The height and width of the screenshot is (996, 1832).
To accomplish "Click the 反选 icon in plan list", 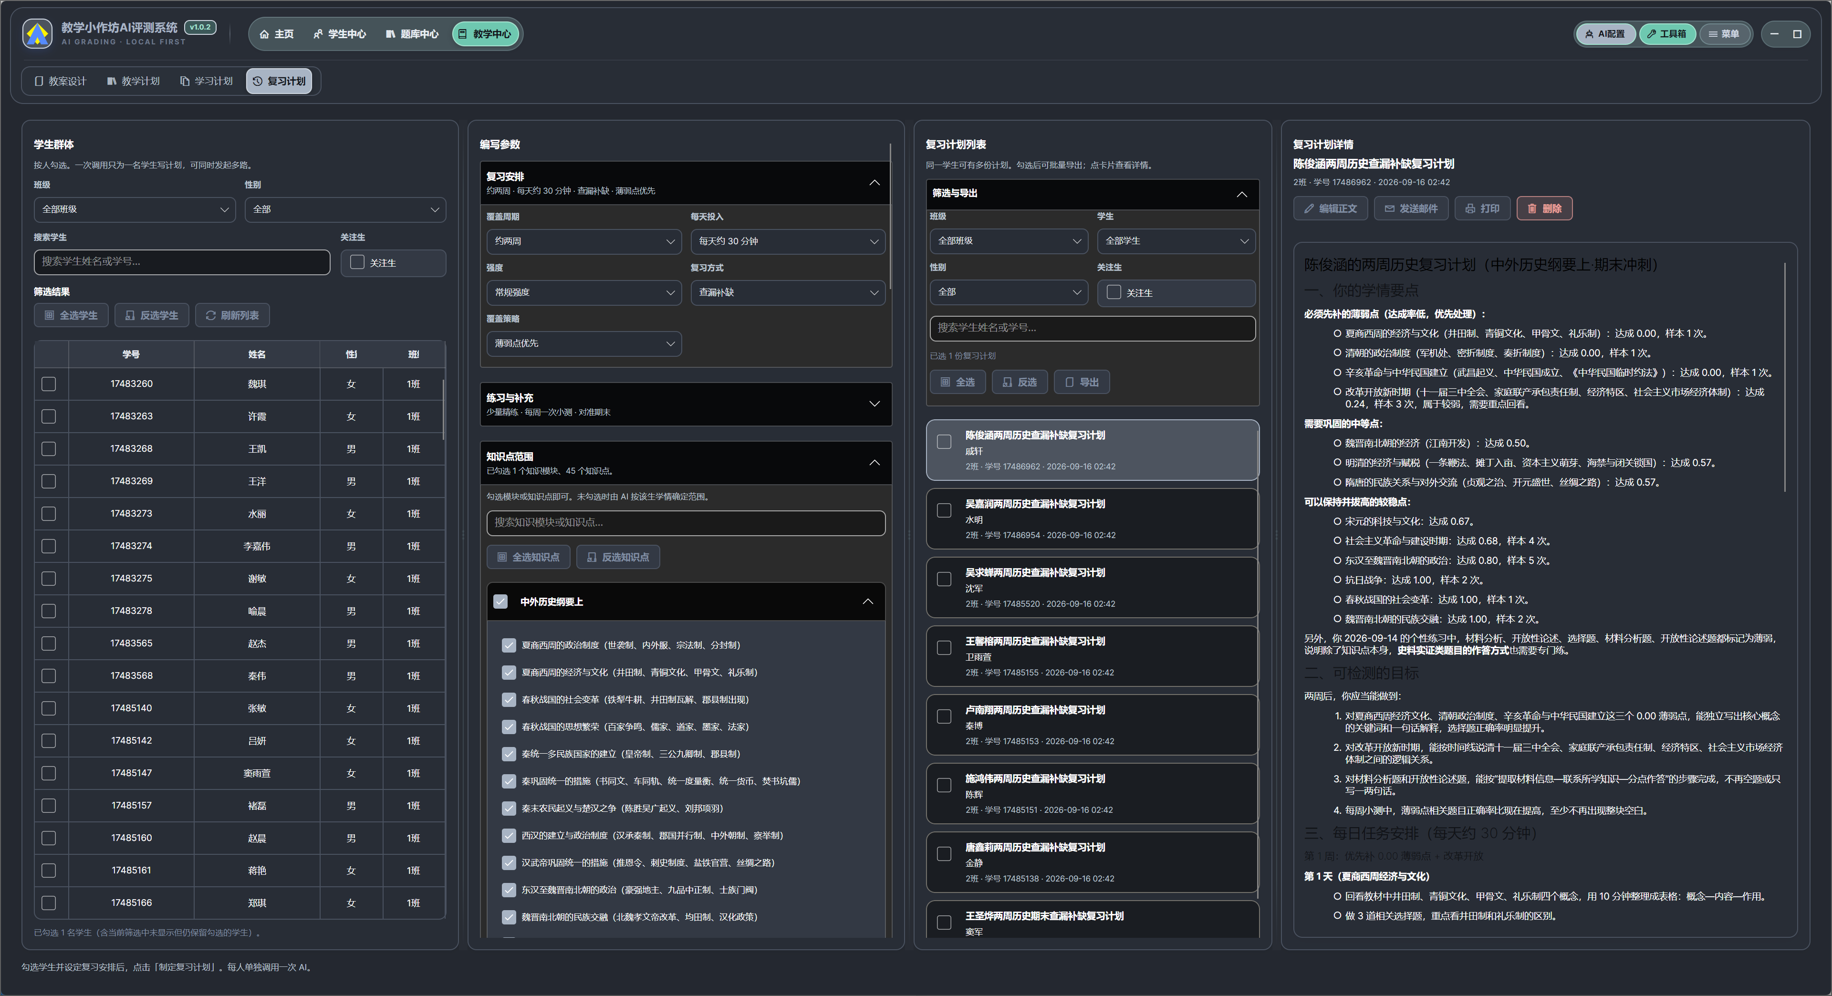I will coord(1007,383).
